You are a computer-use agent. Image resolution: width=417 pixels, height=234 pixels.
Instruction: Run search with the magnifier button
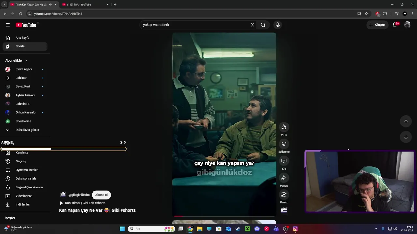pyautogui.click(x=263, y=25)
